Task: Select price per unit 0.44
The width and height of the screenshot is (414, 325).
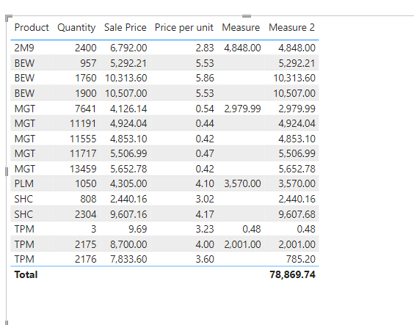Action: [205, 123]
